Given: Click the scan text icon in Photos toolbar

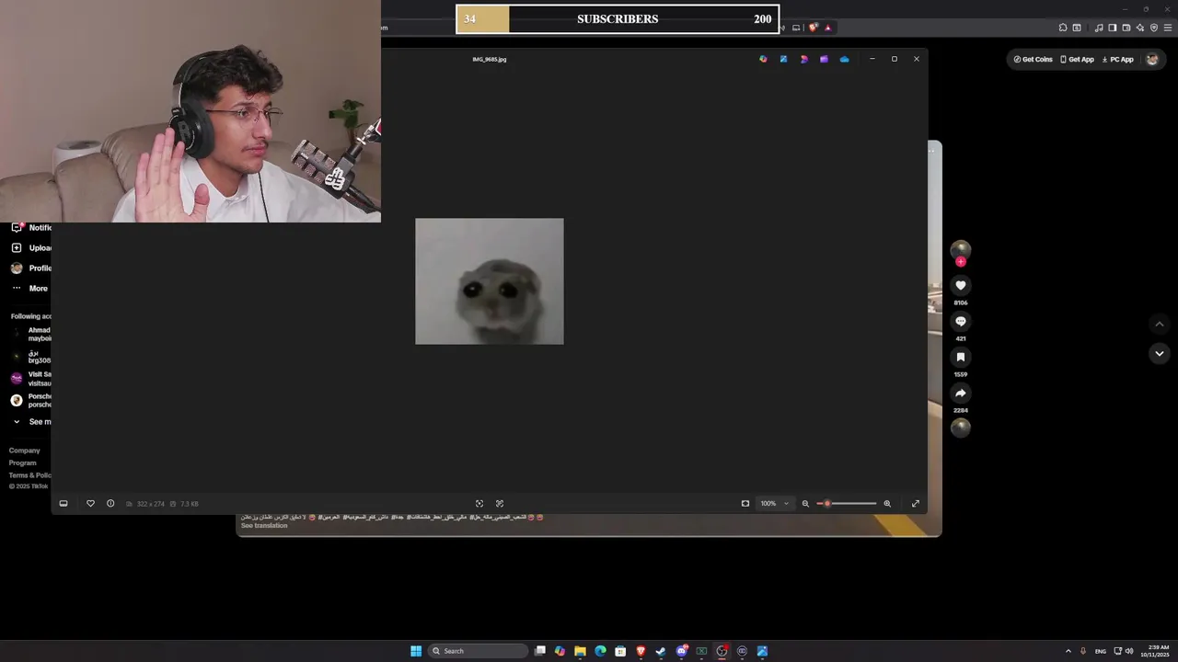Looking at the screenshot, I should (x=500, y=504).
